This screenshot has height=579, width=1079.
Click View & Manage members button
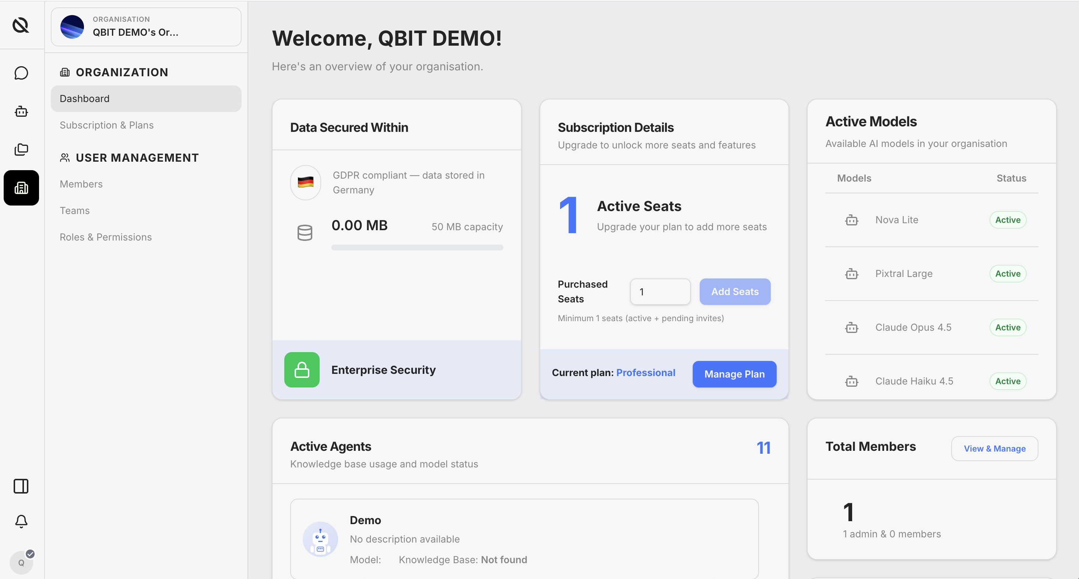(x=994, y=448)
